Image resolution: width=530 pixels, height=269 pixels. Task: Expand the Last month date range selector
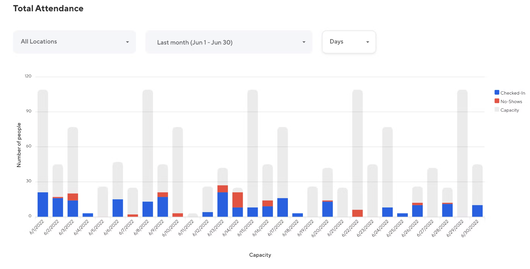pos(229,42)
